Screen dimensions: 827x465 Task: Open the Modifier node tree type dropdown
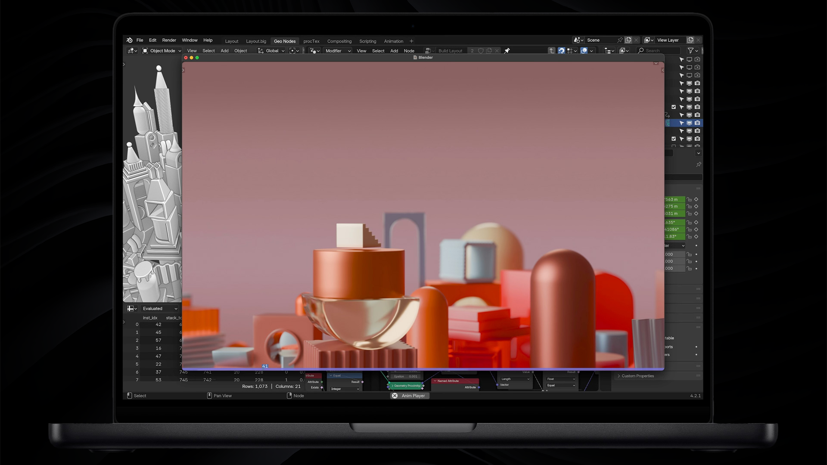(338, 51)
